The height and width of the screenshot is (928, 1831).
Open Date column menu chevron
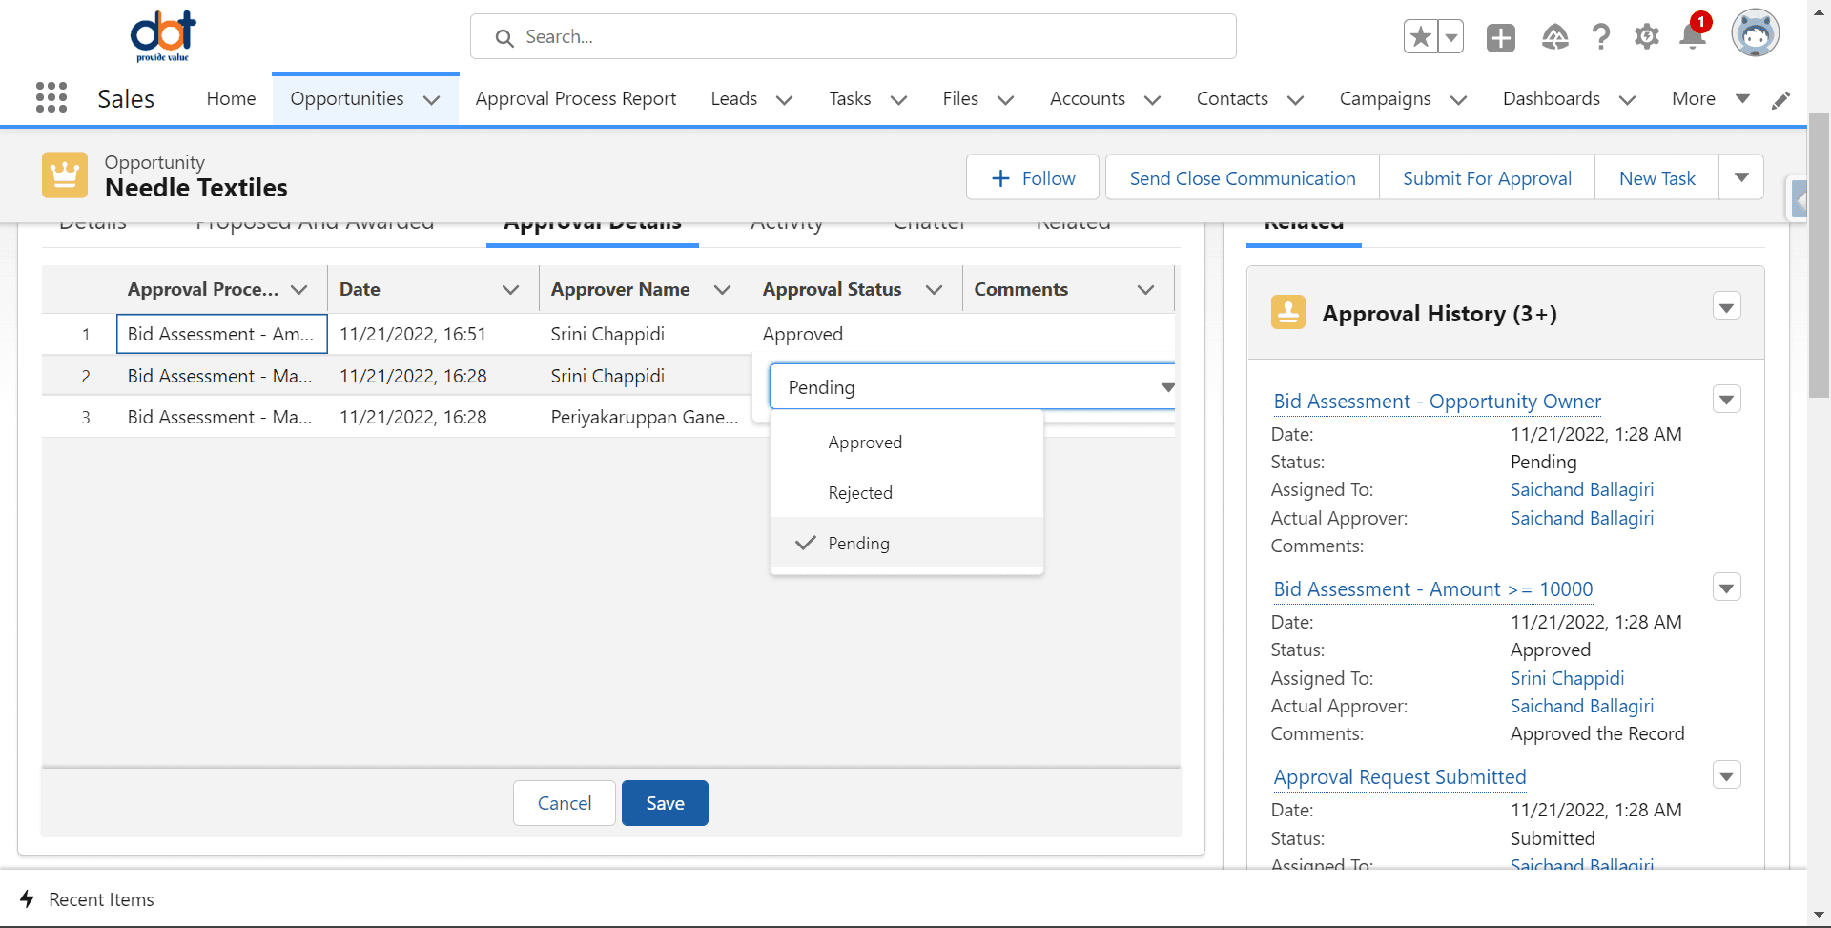point(511,290)
